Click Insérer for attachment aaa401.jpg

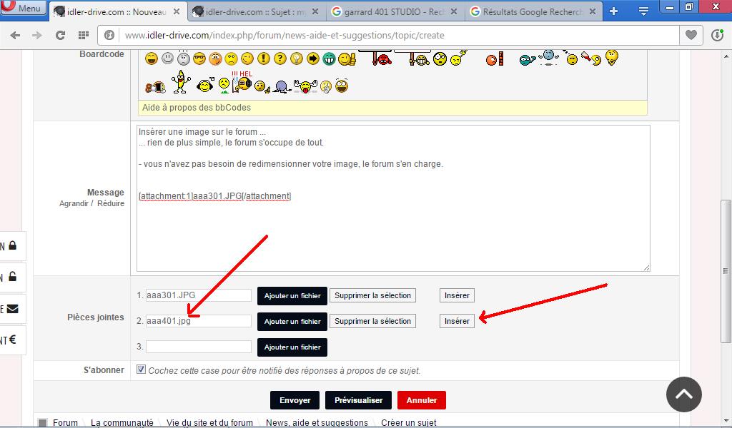[x=457, y=321]
